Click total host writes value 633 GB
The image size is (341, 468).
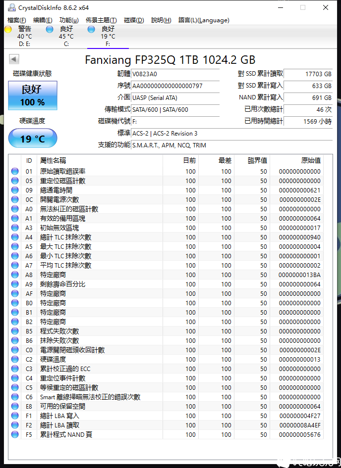308,86
